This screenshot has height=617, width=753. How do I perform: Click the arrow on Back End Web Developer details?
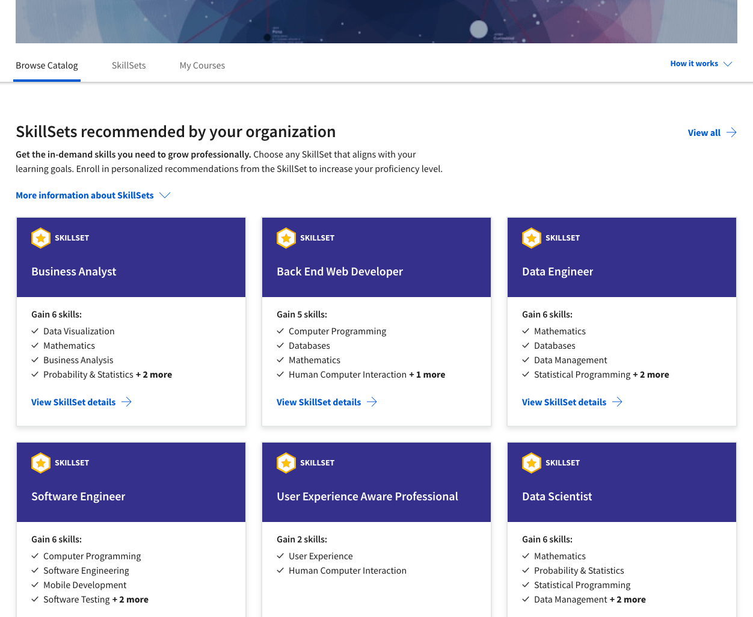click(371, 402)
